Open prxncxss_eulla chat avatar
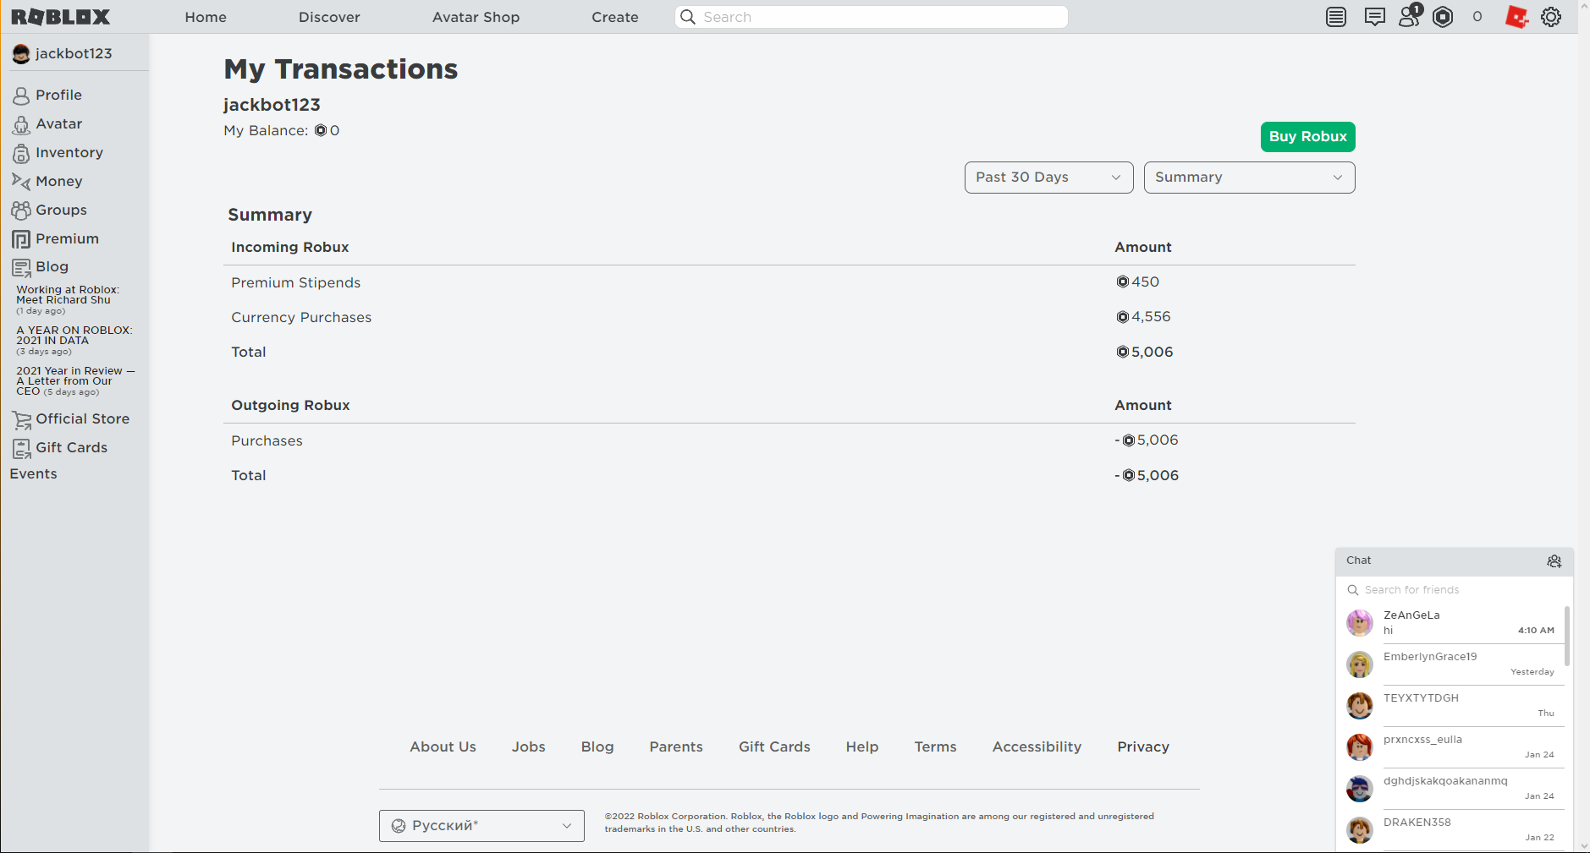This screenshot has height=853, width=1590. (1360, 747)
